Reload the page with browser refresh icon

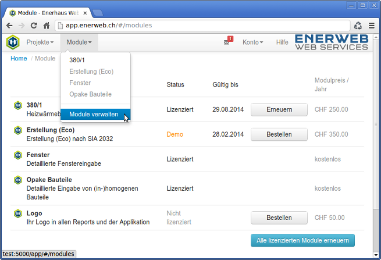pos(34,26)
